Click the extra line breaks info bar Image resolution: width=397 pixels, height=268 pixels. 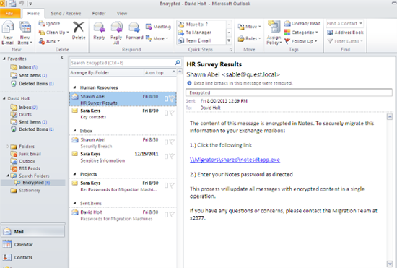click(x=240, y=83)
